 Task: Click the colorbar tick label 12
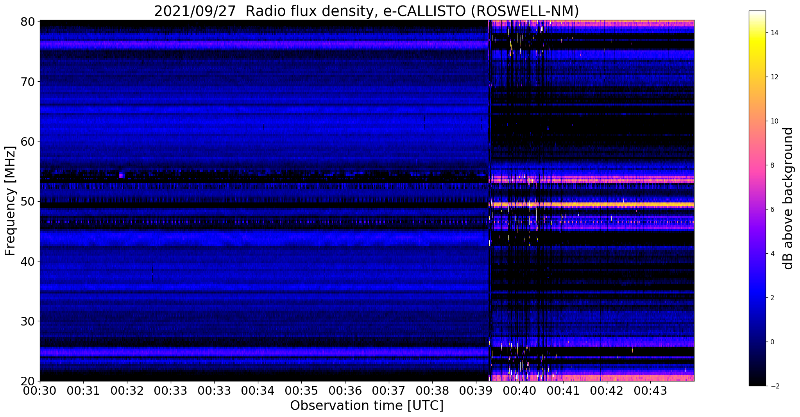[x=774, y=77]
